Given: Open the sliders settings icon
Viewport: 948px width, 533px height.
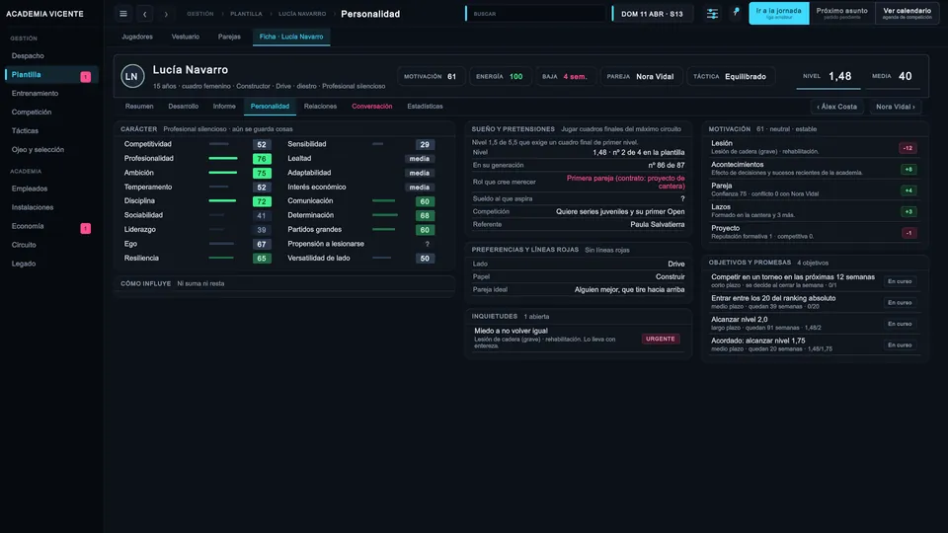Looking at the screenshot, I should pos(712,13).
